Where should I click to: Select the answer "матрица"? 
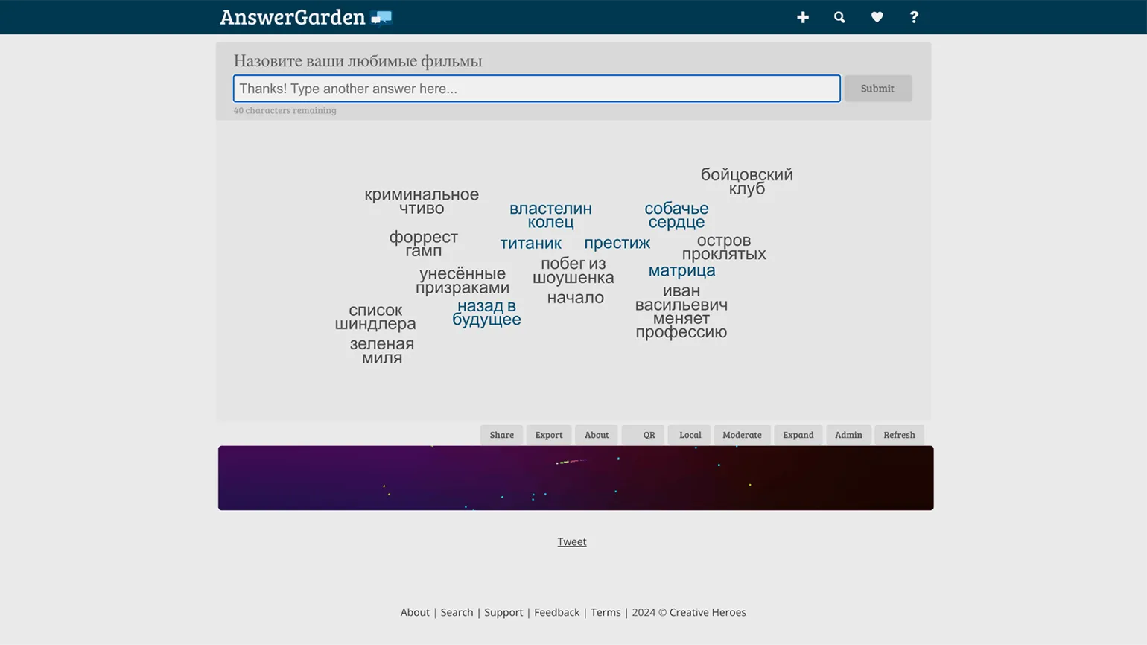click(681, 271)
